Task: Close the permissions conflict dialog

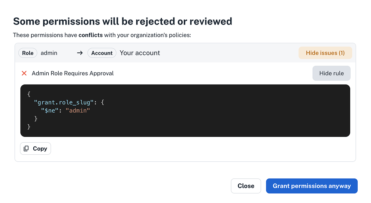Action: 246,186
